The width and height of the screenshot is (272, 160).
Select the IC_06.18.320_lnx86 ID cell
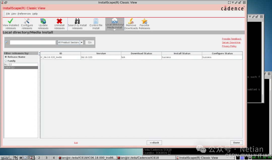point(60,57)
